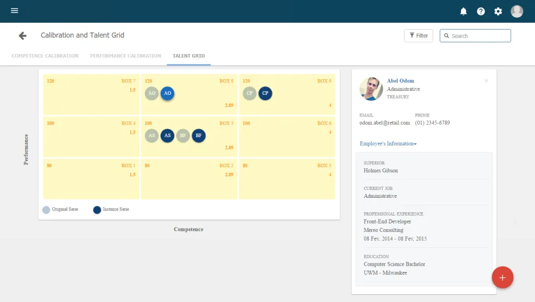
Task: Switch to the Competence Calibration tab
Action: click(45, 56)
